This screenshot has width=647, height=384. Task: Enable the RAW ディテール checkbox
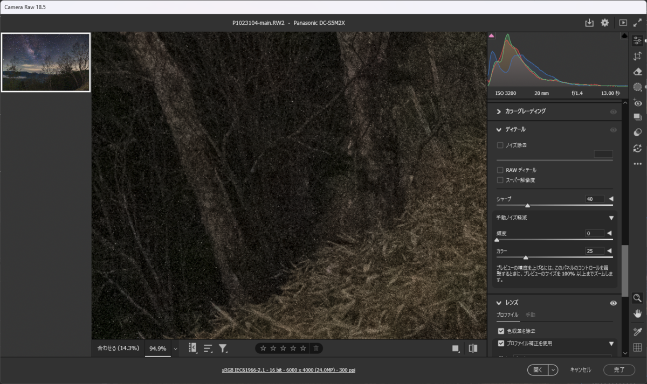click(x=500, y=170)
